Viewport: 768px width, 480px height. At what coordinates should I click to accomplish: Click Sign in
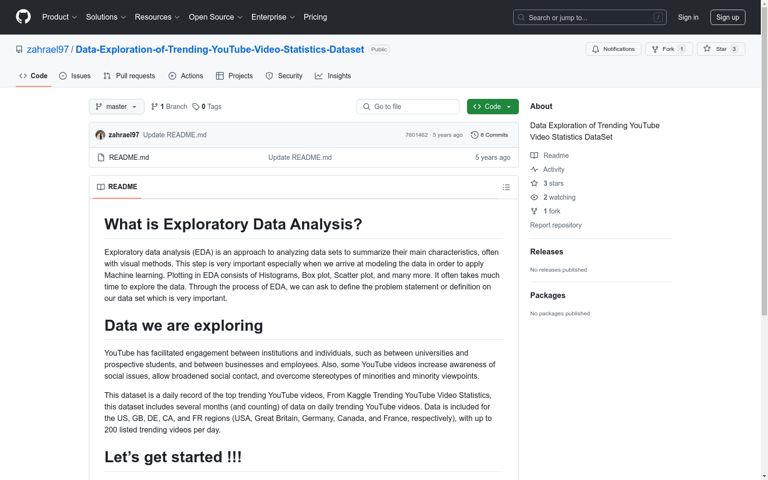[x=688, y=17]
